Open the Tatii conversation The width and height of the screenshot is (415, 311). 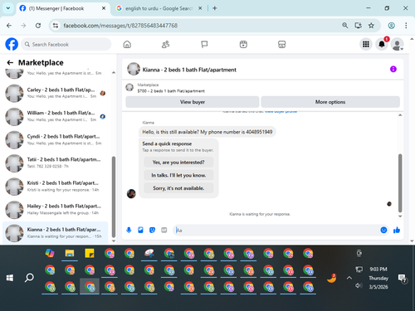click(56, 163)
